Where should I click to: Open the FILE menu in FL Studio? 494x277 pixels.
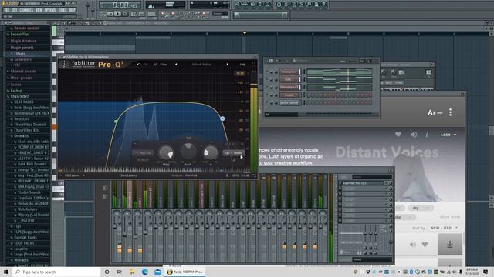click(7, 10)
